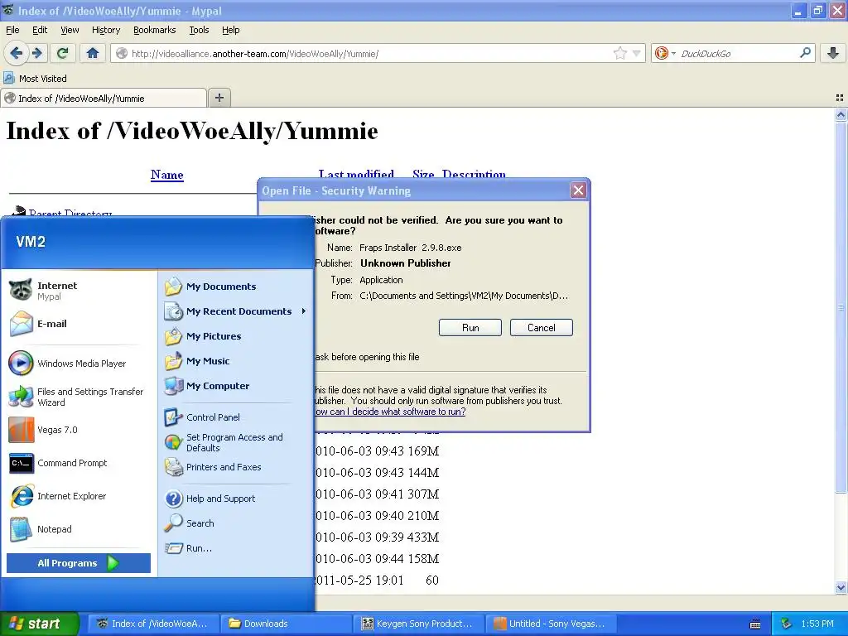The height and width of the screenshot is (636, 848).
Task: Switch to Untitled - Sony Vegas taskbar window
Action: coord(551,624)
